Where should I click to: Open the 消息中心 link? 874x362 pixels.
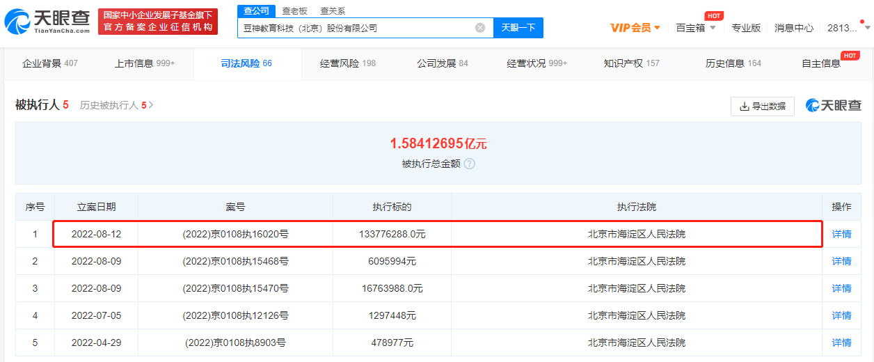(x=794, y=28)
